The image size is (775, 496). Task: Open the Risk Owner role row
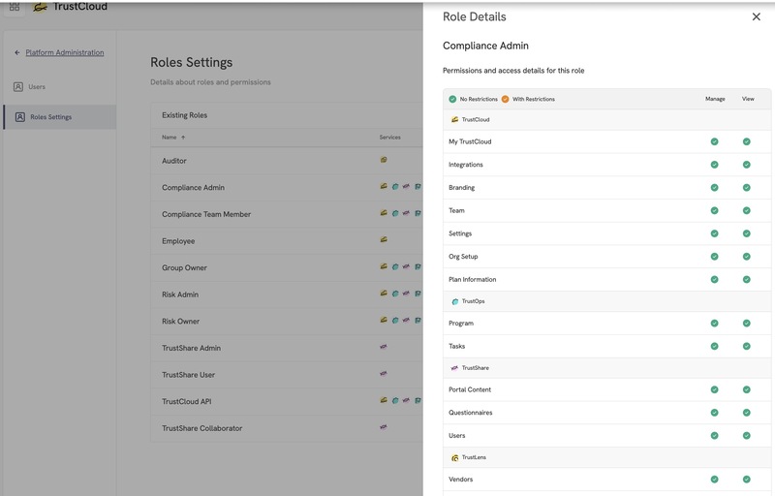[287, 321]
